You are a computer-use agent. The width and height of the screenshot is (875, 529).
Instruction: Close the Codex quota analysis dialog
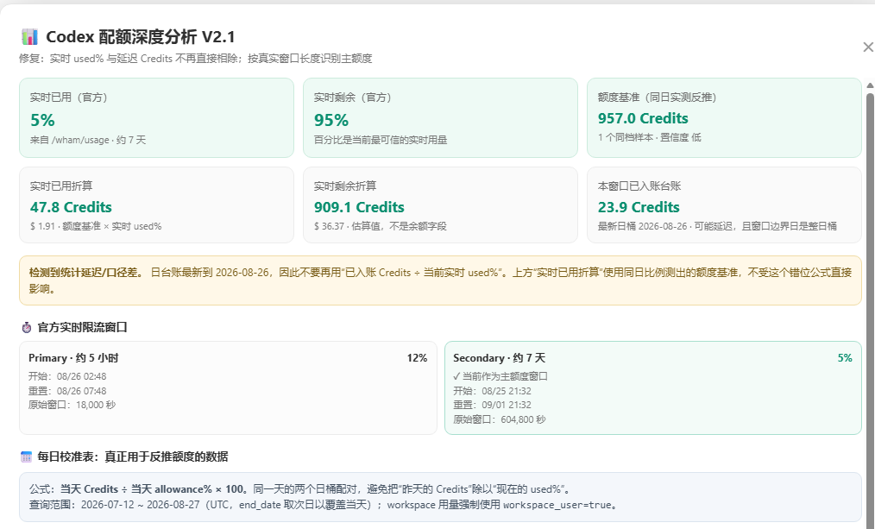pyautogui.click(x=868, y=47)
